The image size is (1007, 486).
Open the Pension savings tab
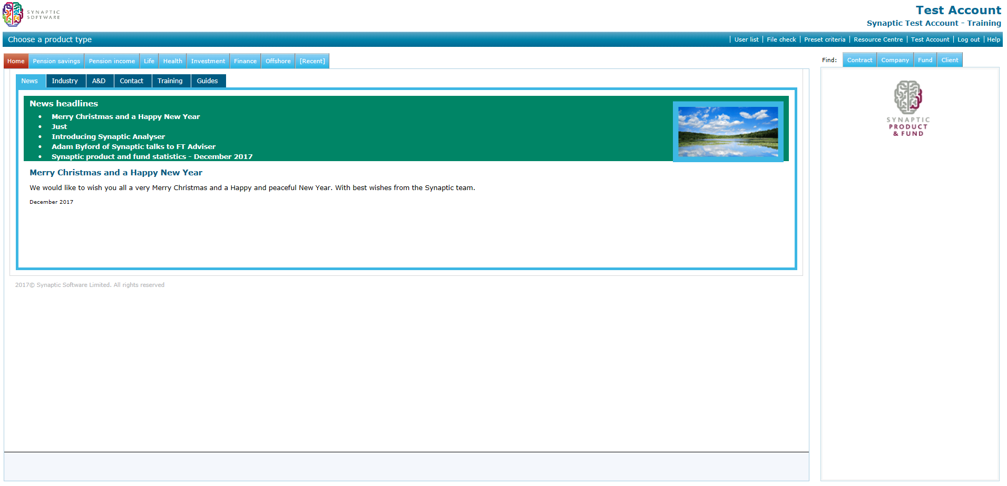tap(56, 61)
